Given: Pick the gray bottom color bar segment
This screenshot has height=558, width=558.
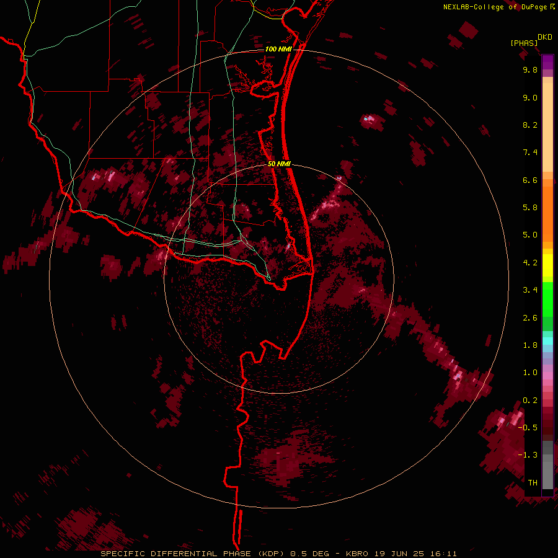Looking at the screenshot, I should point(547,475).
